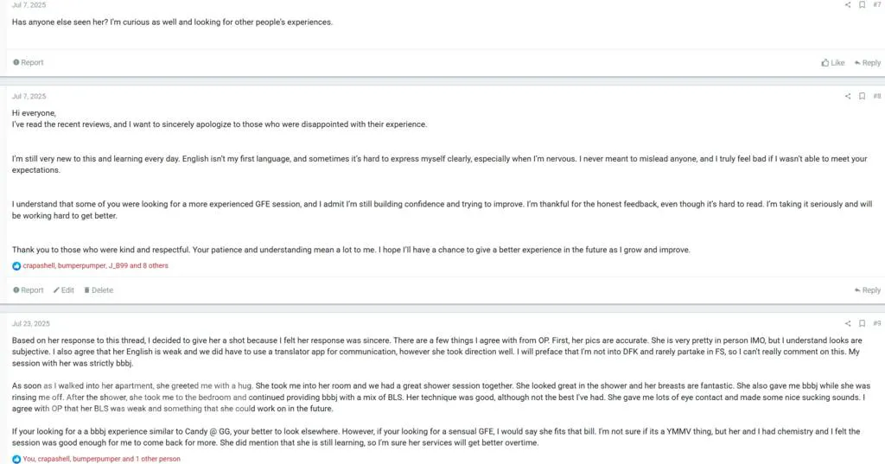Open 'crapashell, bumperpumper, J_B99 and 8 others' list
The width and height of the screenshot is (885, 464).
click(x=96, y=266)
